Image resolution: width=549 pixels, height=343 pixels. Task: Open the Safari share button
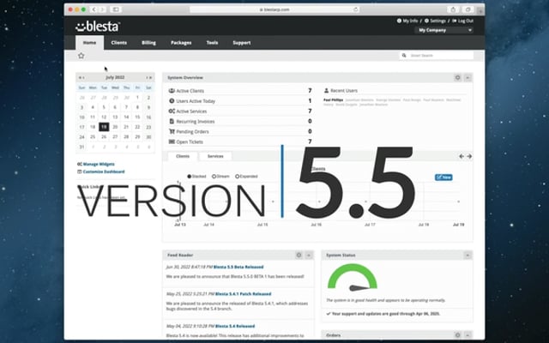click(453, 9)
